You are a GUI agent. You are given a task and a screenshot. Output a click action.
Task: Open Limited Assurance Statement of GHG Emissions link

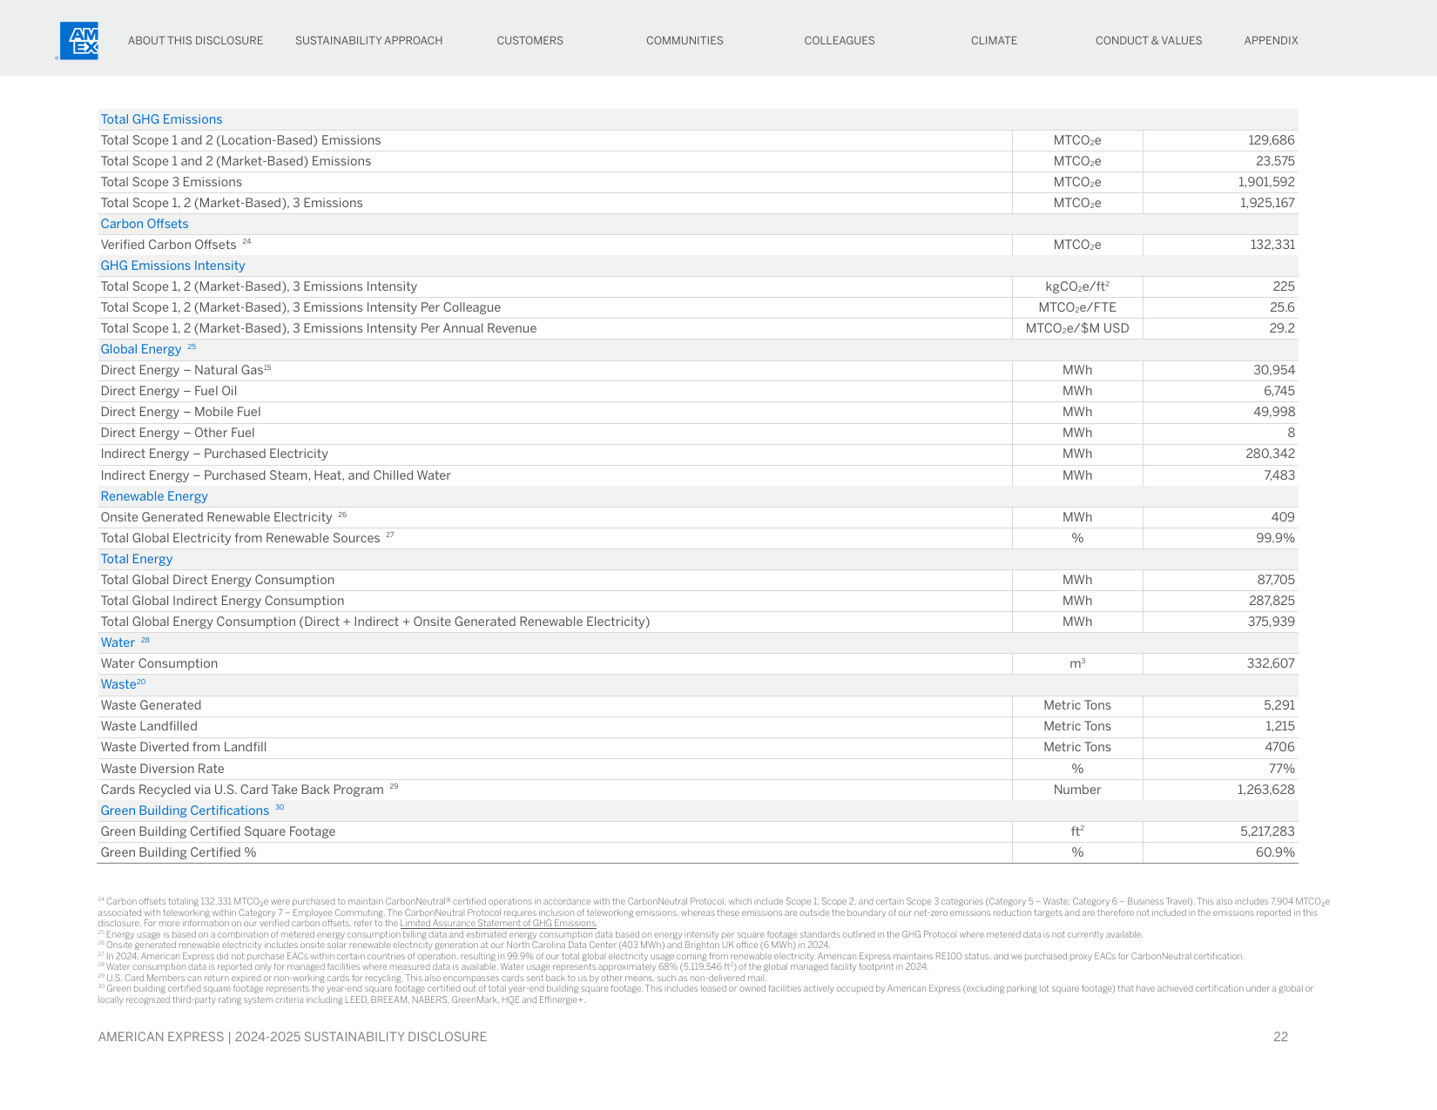click(498, 924)
